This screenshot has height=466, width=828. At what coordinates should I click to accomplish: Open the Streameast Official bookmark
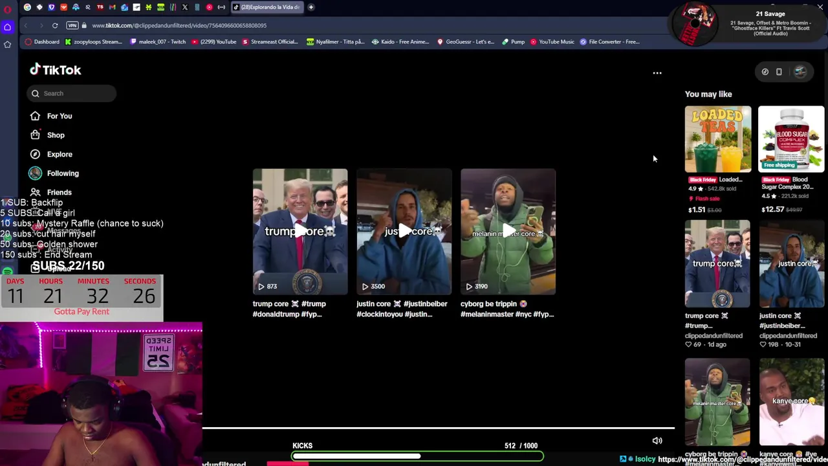[270, 41]
